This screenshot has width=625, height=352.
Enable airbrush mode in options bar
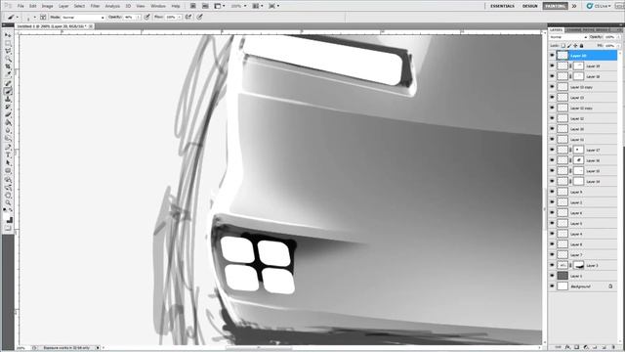(x=188, y=18)
